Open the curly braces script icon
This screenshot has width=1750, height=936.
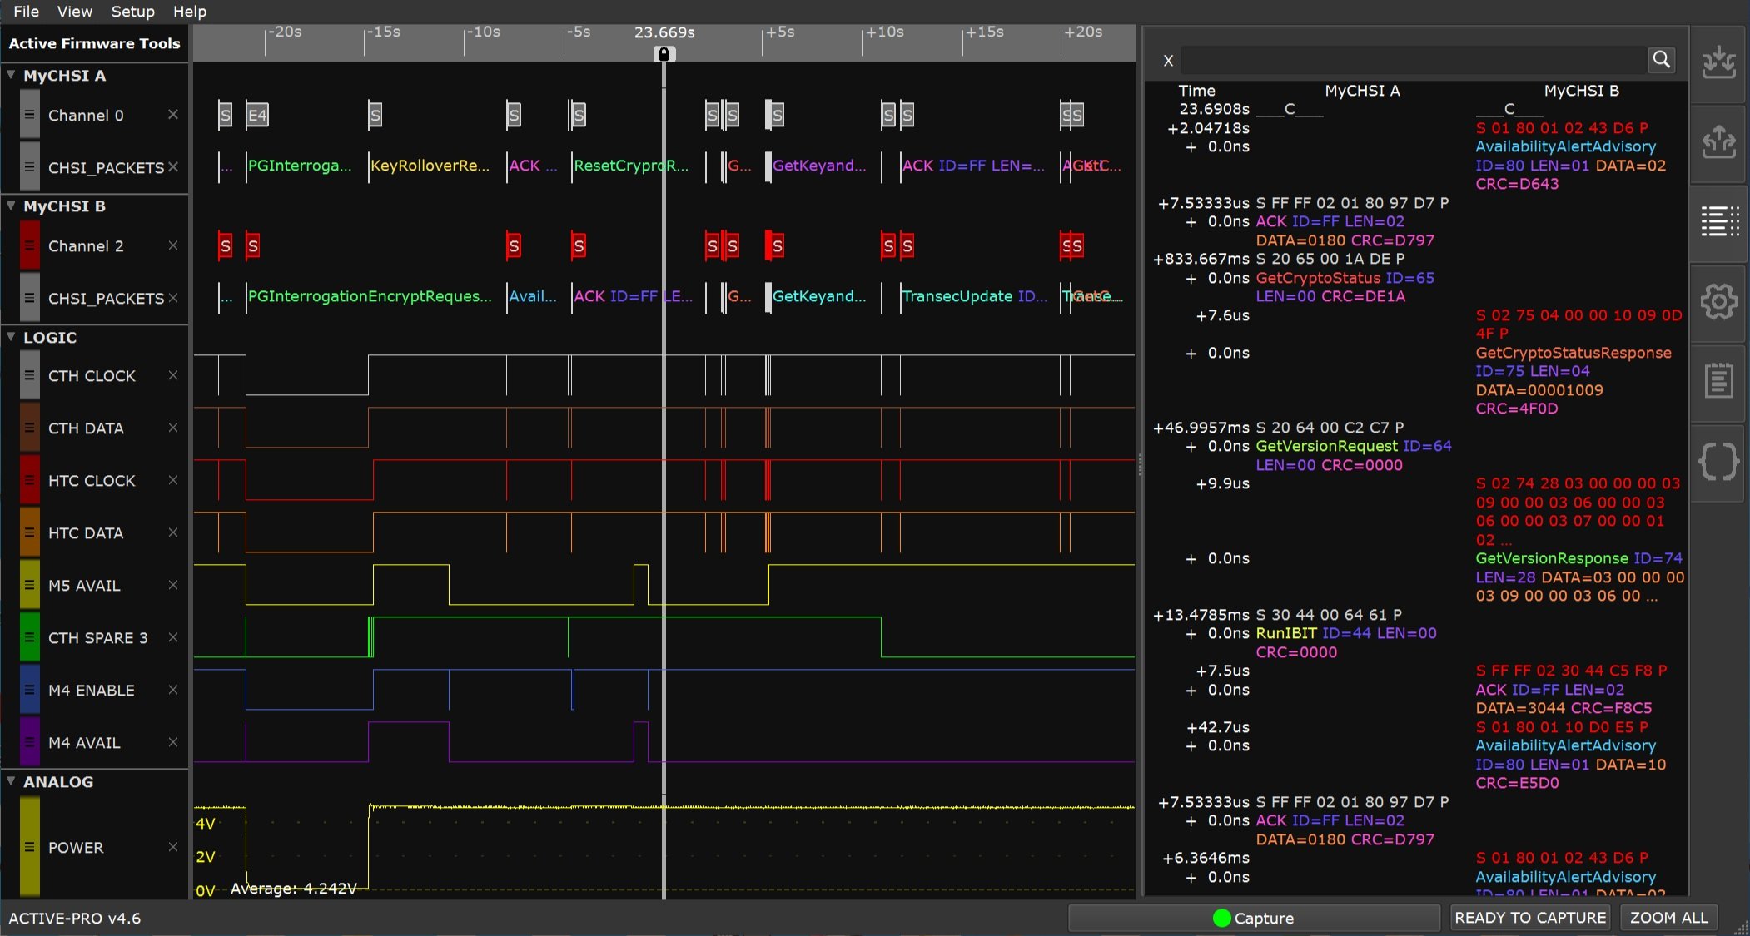pos(1718,461)
